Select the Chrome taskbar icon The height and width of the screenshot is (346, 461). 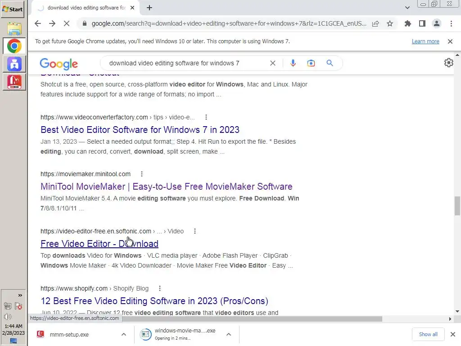[x=14, y=46]
